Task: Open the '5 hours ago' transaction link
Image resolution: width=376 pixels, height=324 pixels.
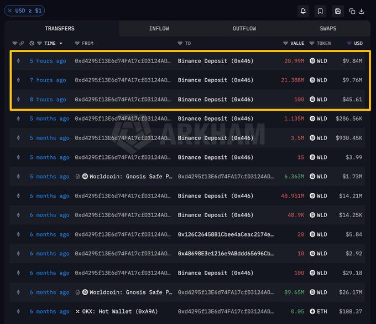Action: pyautogui.click(x=48, y=61)
